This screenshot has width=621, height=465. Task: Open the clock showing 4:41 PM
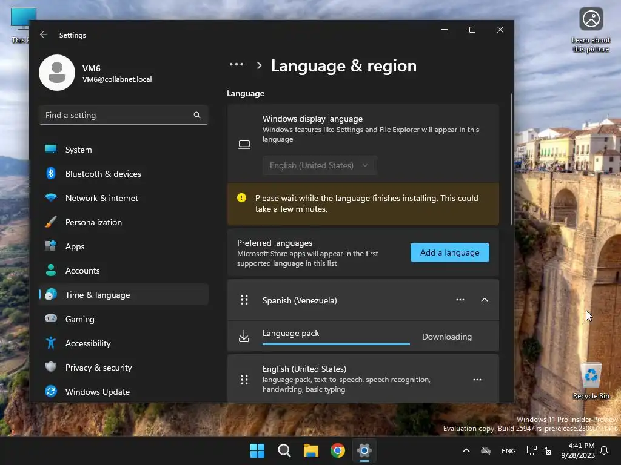click(x=578, y=450)
